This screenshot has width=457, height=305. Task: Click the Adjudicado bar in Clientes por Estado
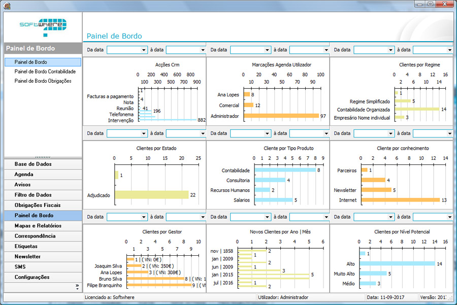tap(151, 195)
